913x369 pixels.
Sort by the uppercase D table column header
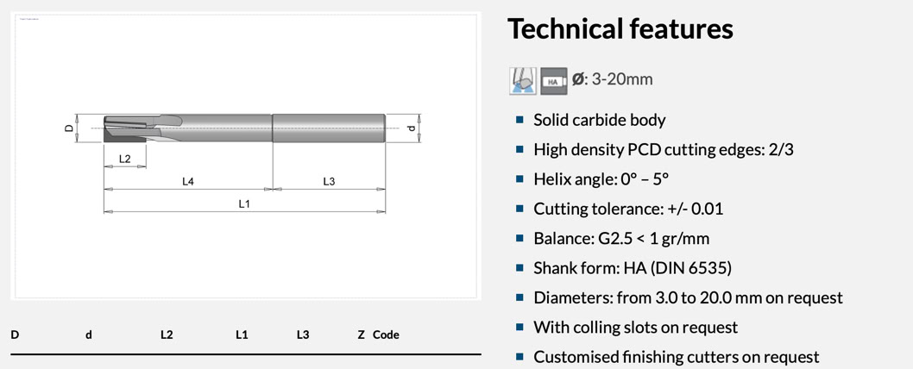point(15,335)
